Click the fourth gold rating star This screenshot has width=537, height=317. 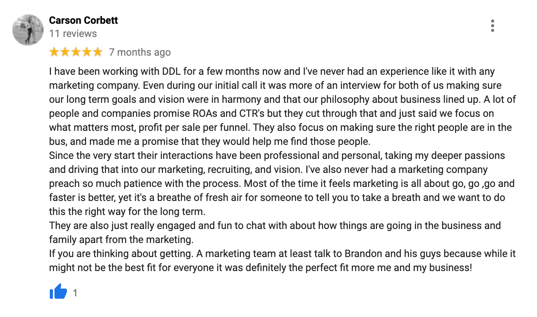[86, 52]
